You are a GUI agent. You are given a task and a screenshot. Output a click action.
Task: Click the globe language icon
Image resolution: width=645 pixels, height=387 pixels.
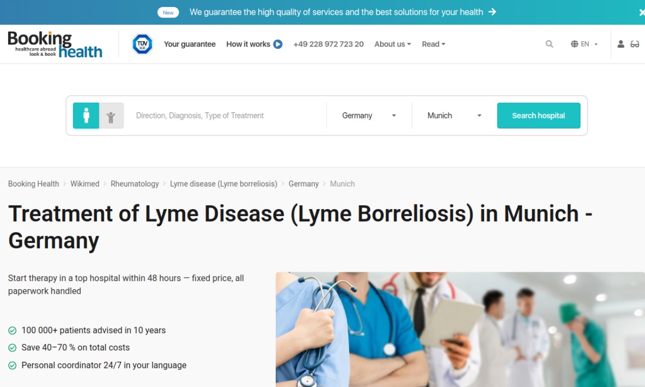[574, 44]
